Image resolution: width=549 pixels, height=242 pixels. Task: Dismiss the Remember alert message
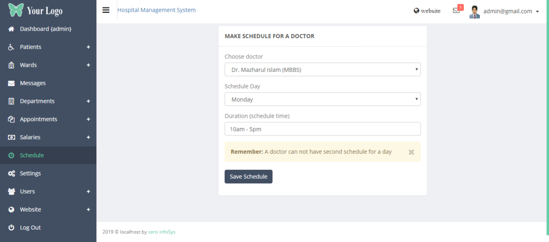pos(411,152)
